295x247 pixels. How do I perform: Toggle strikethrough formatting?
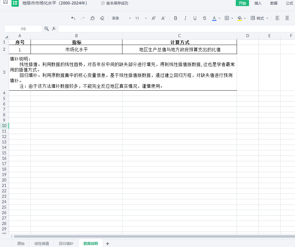click(205, 18)
